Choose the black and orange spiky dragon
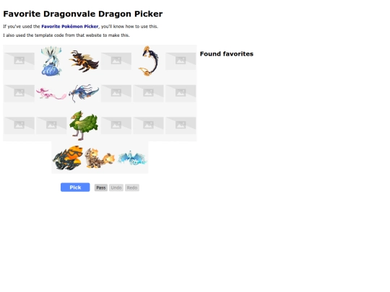 click(x=84, y=61)
